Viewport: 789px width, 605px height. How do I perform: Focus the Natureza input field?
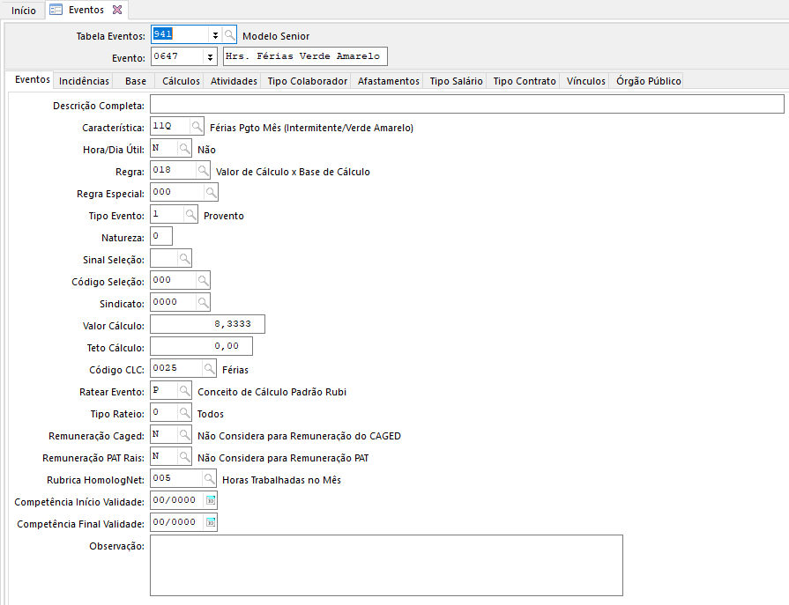[161, 236]
